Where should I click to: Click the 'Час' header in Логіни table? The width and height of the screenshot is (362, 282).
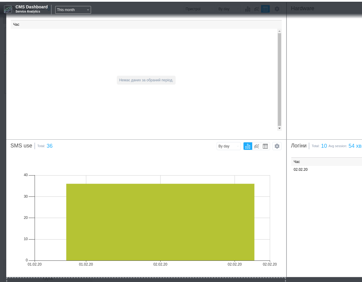[297, 162]
